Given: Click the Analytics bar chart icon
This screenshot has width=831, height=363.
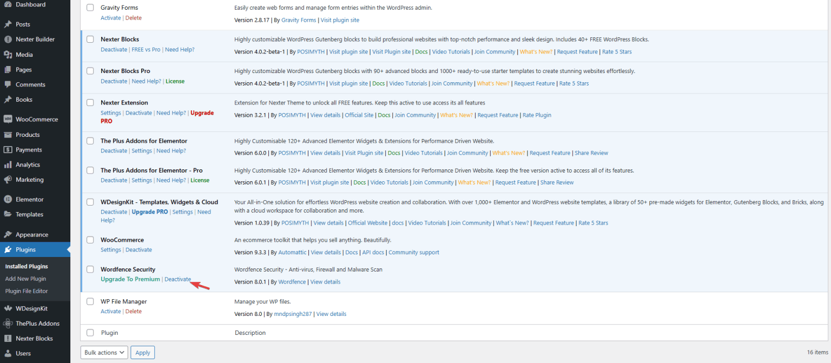Looking at the screenshot, I should [8, 165].
